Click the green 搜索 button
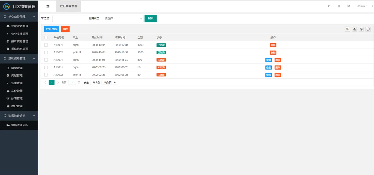Image resolution: width=374 pixels, height=175 pixels. click(151, 18)
